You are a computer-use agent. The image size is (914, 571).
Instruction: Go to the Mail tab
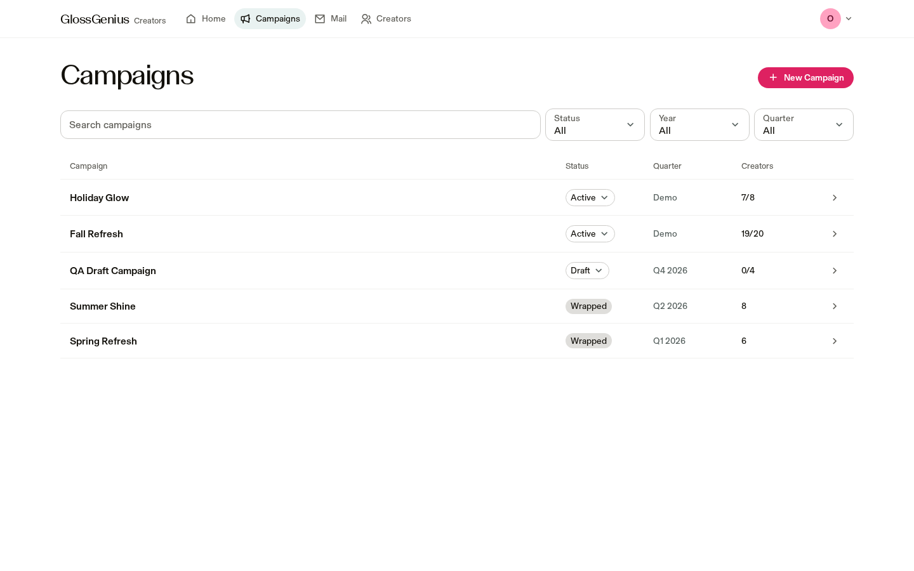point(331,19)
